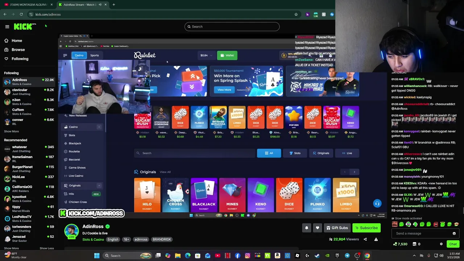Open Jenazad recommended channel
Image resolution: width=464 pixels, height=261 pixels.
[28, 239]
